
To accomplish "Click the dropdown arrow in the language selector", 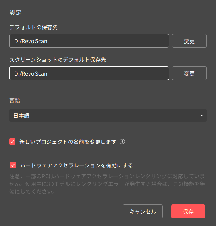I will click(202, 115).
